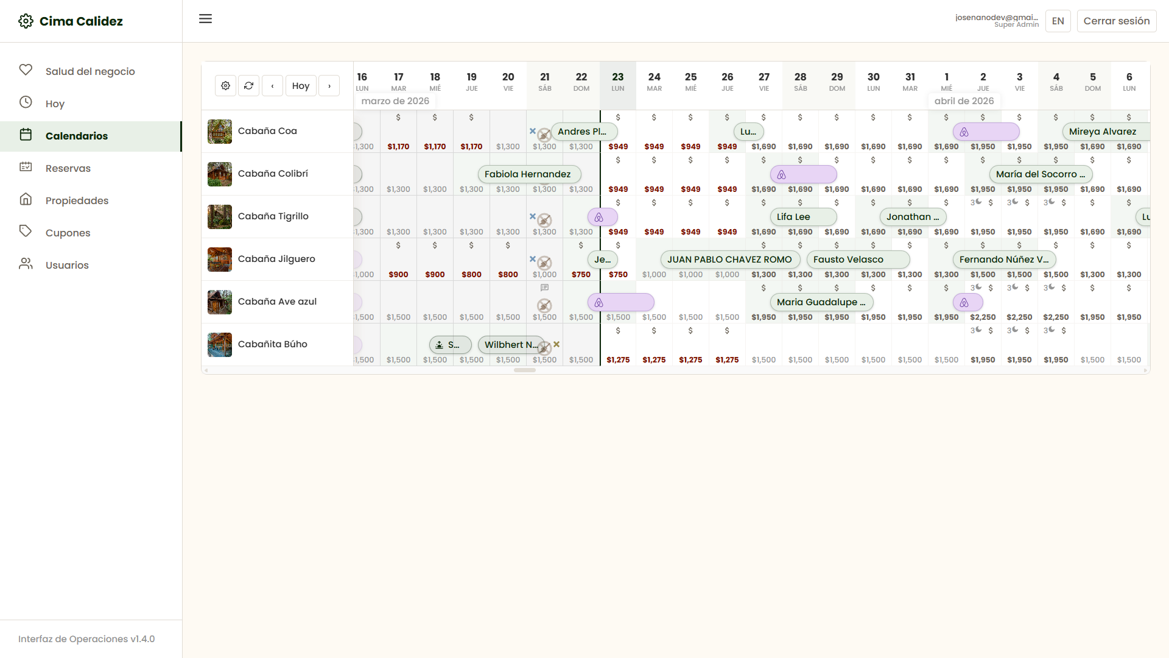This screenshot has width=1169, height=658.
Task: Open note icon in Cabaña Ave azul row
Action: [545, 288]
